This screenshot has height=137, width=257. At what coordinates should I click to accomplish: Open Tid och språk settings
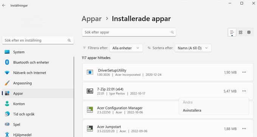coord(38,114)
